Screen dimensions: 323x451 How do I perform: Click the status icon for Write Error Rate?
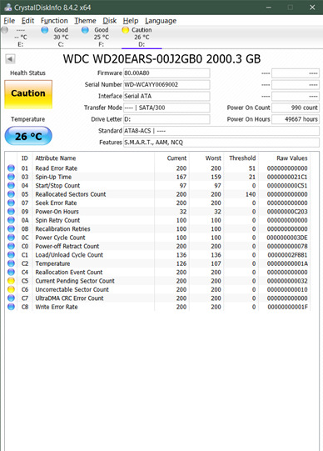tap(11, 307)
